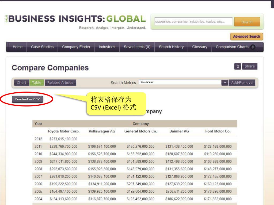The height and width of the screenshot is (205, 274).
Task: Click Ford 2004 value $171,652,000,000
Action: click(x=218, y=199)
